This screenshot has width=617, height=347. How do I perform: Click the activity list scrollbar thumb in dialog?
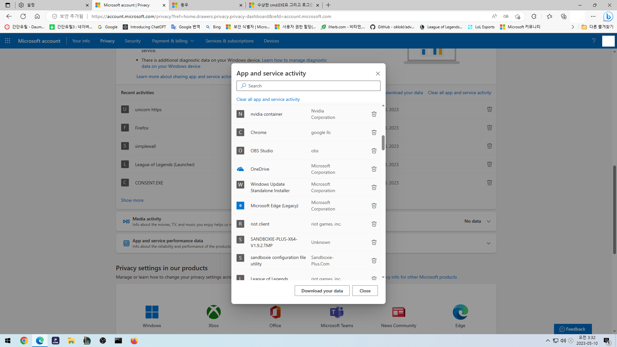pyautogui.click(x=383, y=143)
